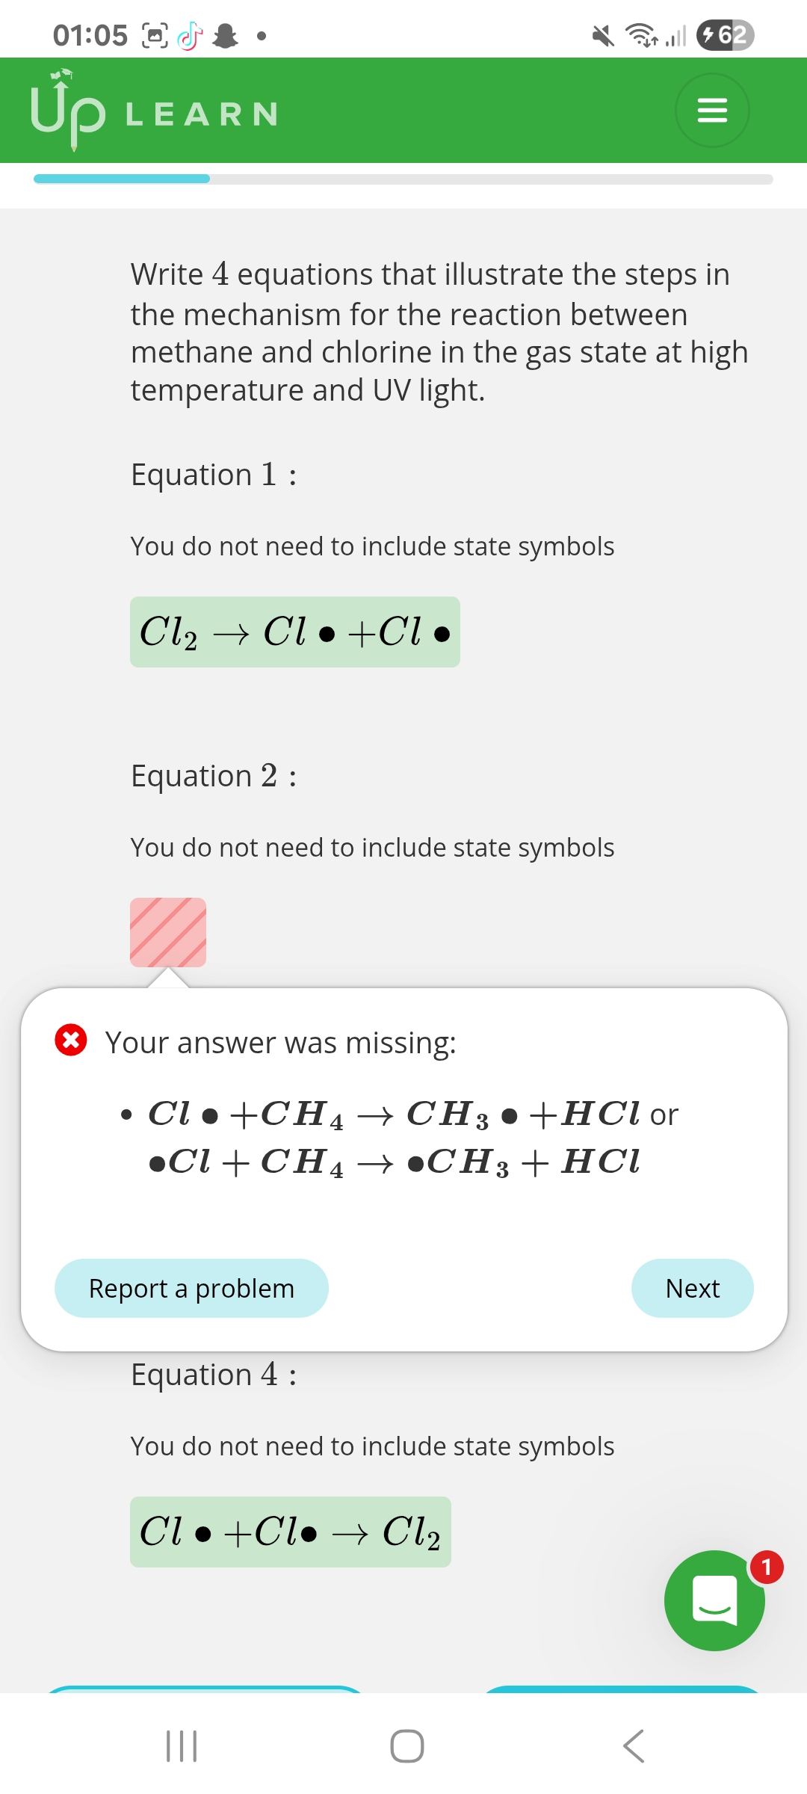Open the green chat support bubble

tap(714, 1601)
